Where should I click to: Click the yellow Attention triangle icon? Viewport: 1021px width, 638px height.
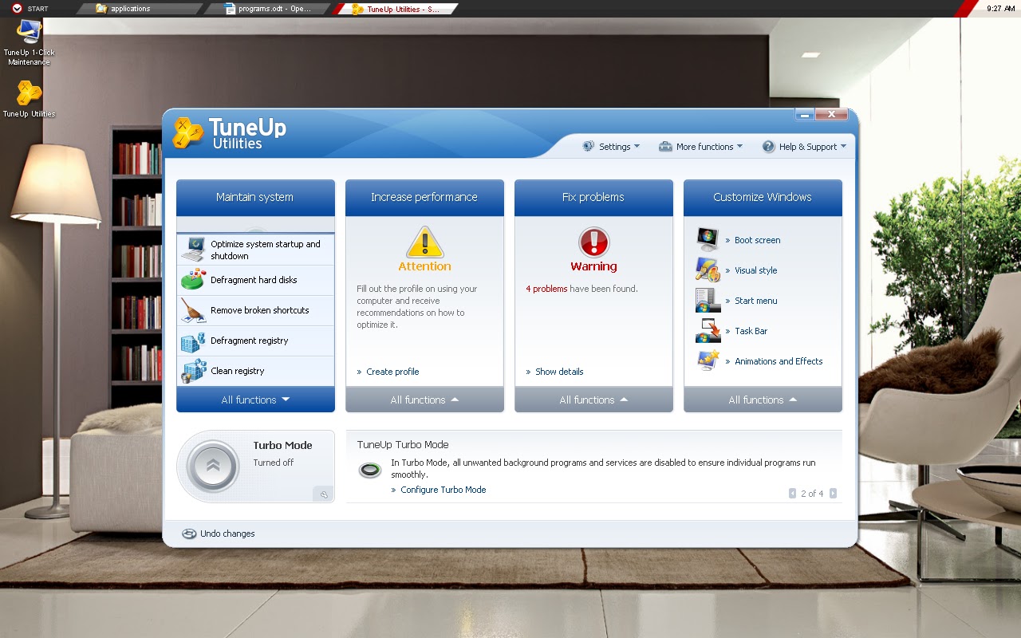point(424,242)
